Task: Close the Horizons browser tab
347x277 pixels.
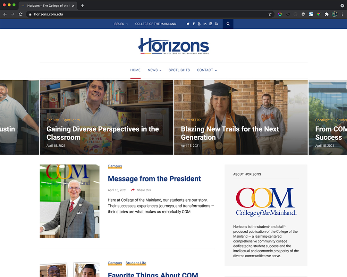Action: click(x=73, y=6)
